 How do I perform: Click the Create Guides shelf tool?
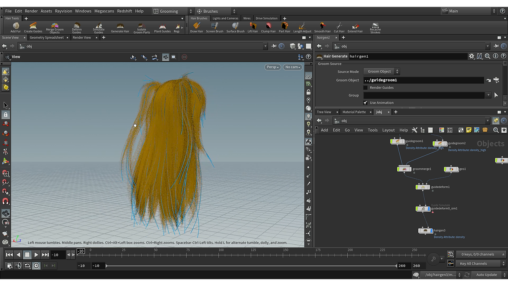pyautogui.click(x=33, y=27)
